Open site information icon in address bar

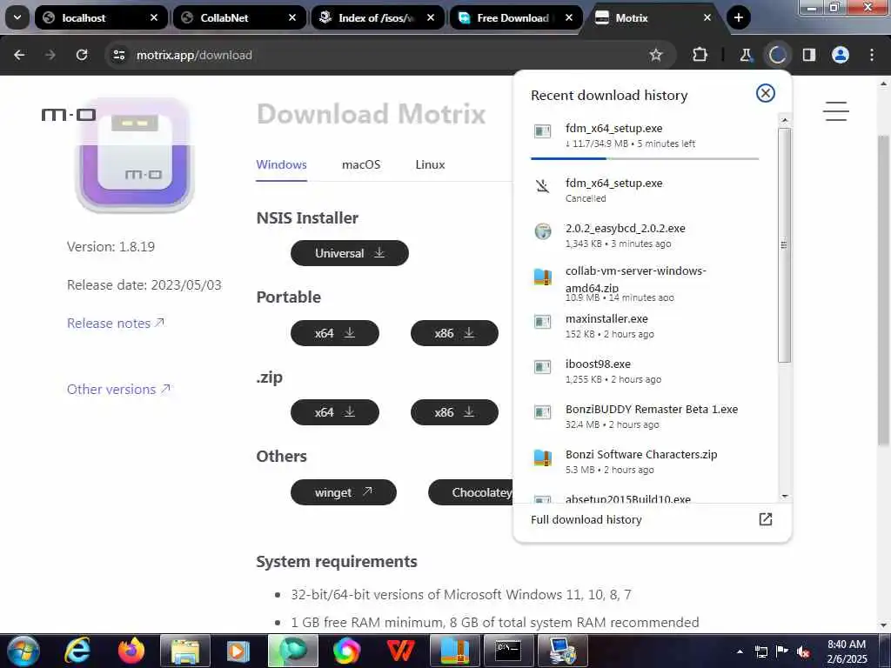click(x=118, y=55)
